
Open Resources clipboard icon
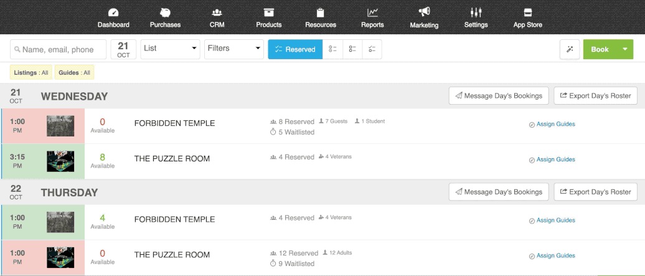click(321, 12)
